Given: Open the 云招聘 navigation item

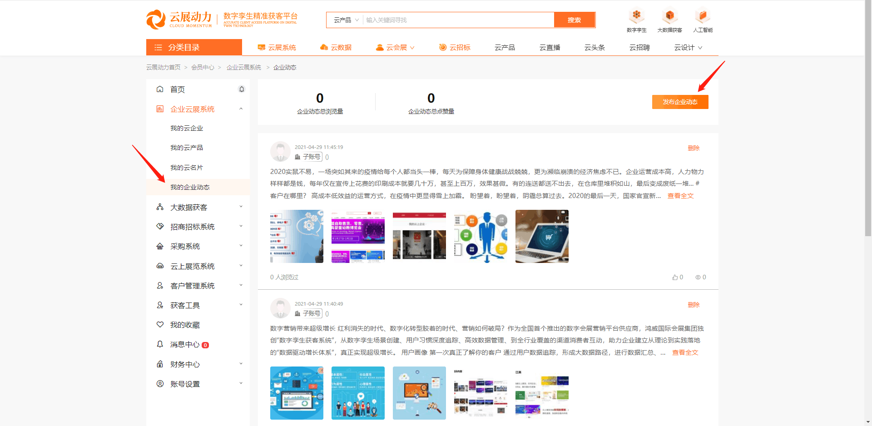Looking at the screenshot, I should coord(639,47).
